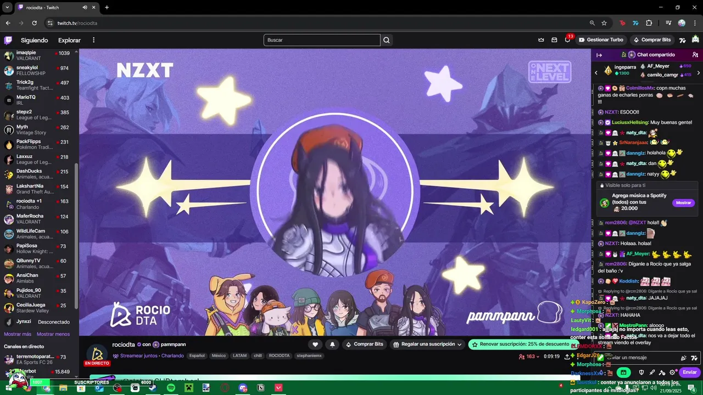The width and height of the screenshot is (703, 395).
Task: Click Enviar chat button
Action: pos(690,373)
